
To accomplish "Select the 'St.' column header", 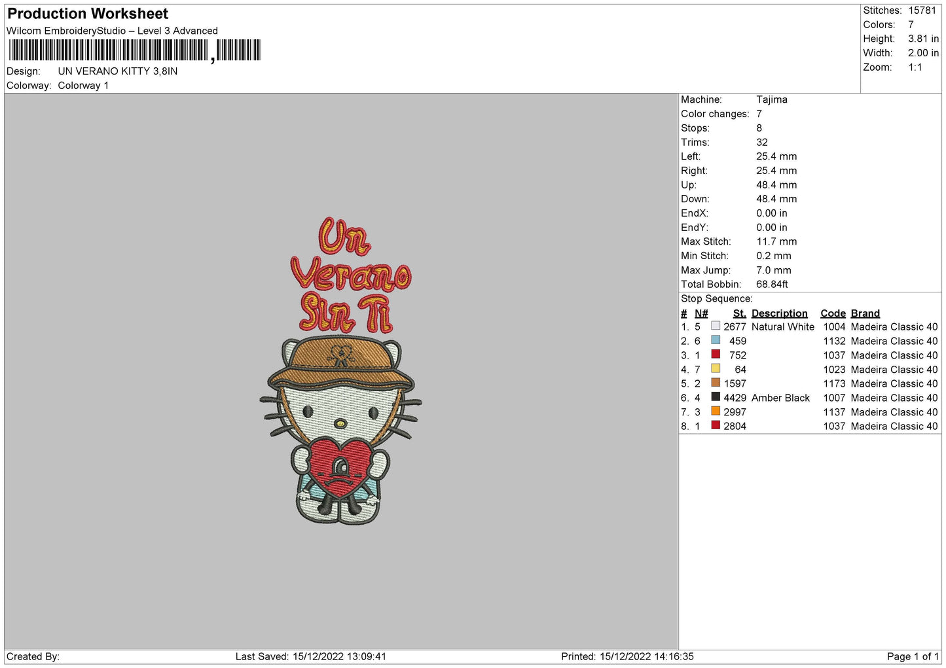I will 740,313.
